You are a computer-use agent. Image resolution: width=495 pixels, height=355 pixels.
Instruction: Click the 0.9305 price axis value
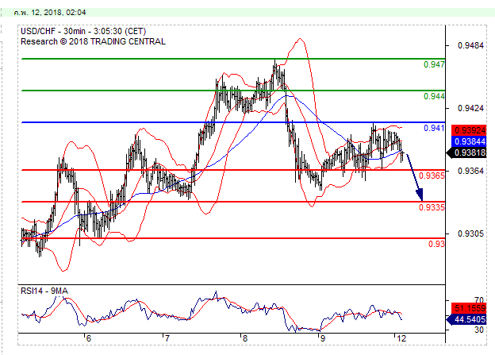(470, 233)
